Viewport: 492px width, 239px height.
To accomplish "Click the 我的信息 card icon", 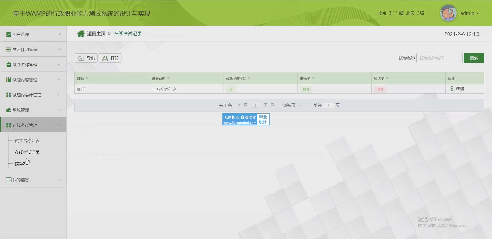I will point(9,180).
